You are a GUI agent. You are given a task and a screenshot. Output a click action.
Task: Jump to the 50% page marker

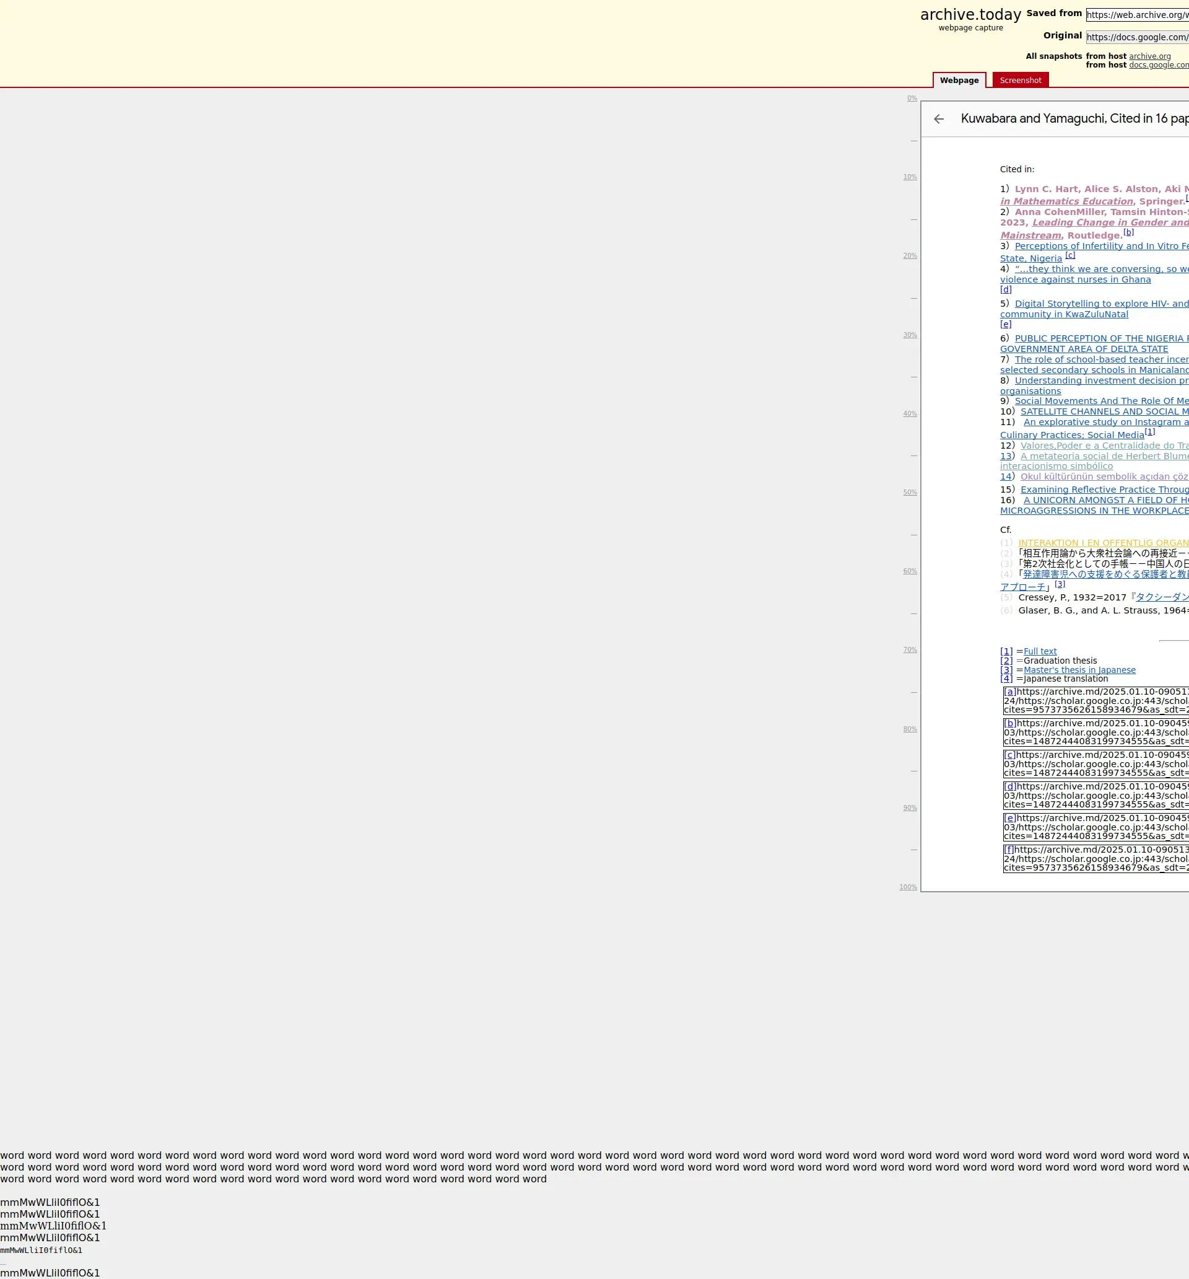[x=909, y=493]
